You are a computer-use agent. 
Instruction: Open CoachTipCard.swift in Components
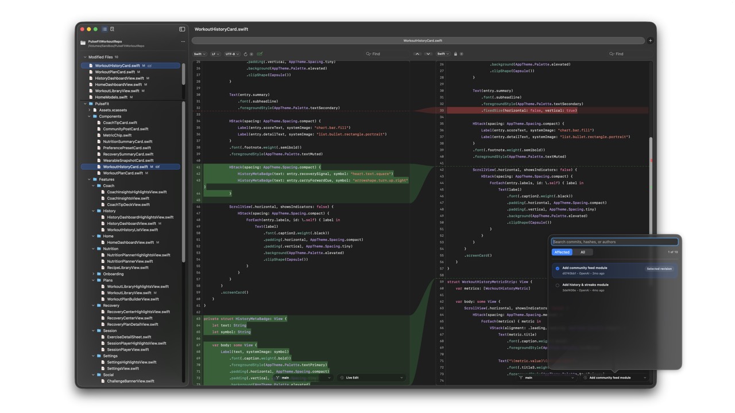tap(120, 123)
